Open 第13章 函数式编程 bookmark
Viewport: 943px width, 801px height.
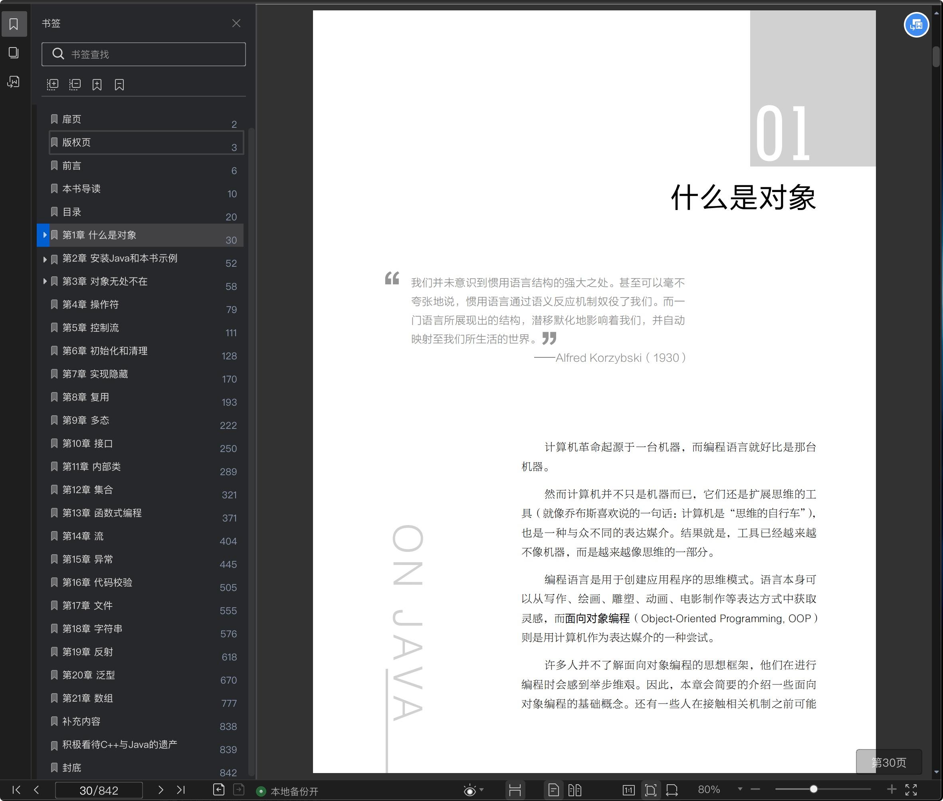click(146, 513)
